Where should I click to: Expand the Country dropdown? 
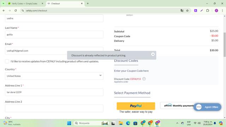point(54,76)
